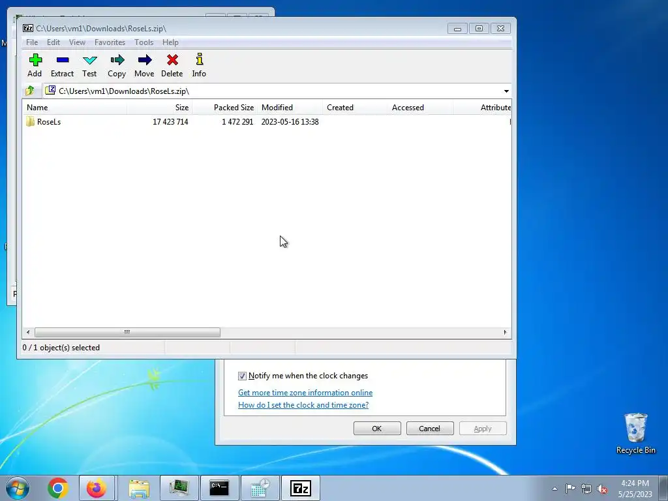Sort by the Size column header
The width and height of the screenshot is (668, 501).
159,108
